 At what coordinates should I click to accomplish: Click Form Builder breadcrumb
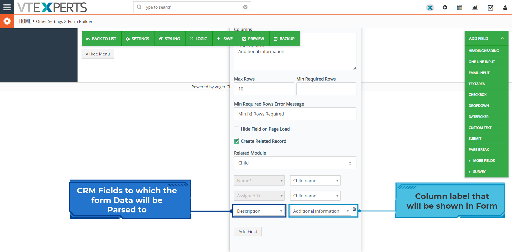80,21
